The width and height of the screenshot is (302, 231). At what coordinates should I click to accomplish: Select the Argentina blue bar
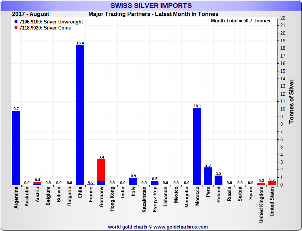pyautogui.click(x=16, y=148)
